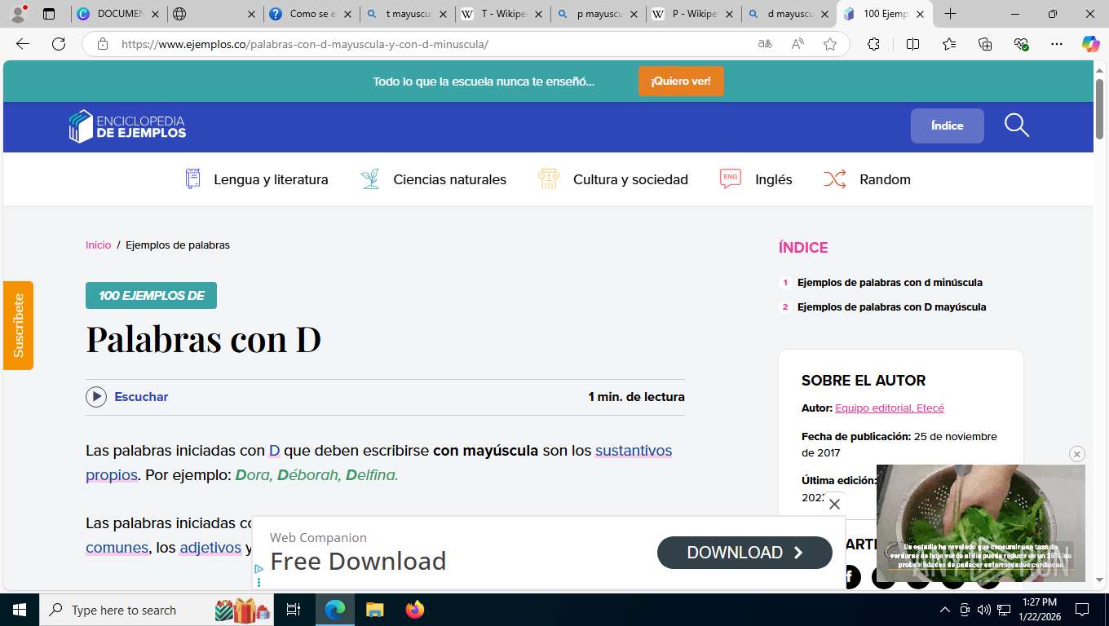
Task: Click Random menu item
Action: (x=867, y=179)
